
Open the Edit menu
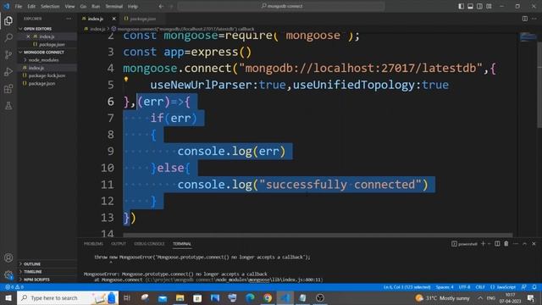pyautogui.click(x=31, y=6)
